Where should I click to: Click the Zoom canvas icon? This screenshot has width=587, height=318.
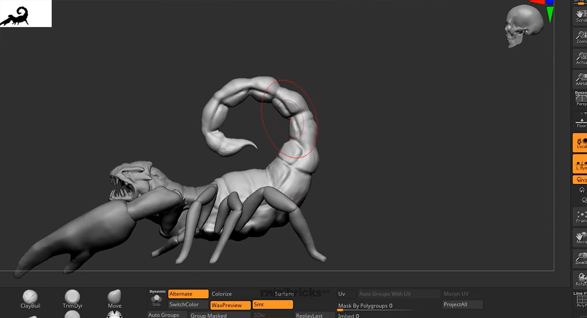(x=581, y=37)
